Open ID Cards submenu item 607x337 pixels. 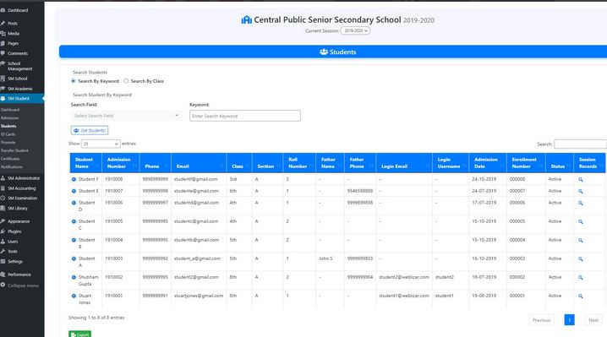[x=8, y=134]
